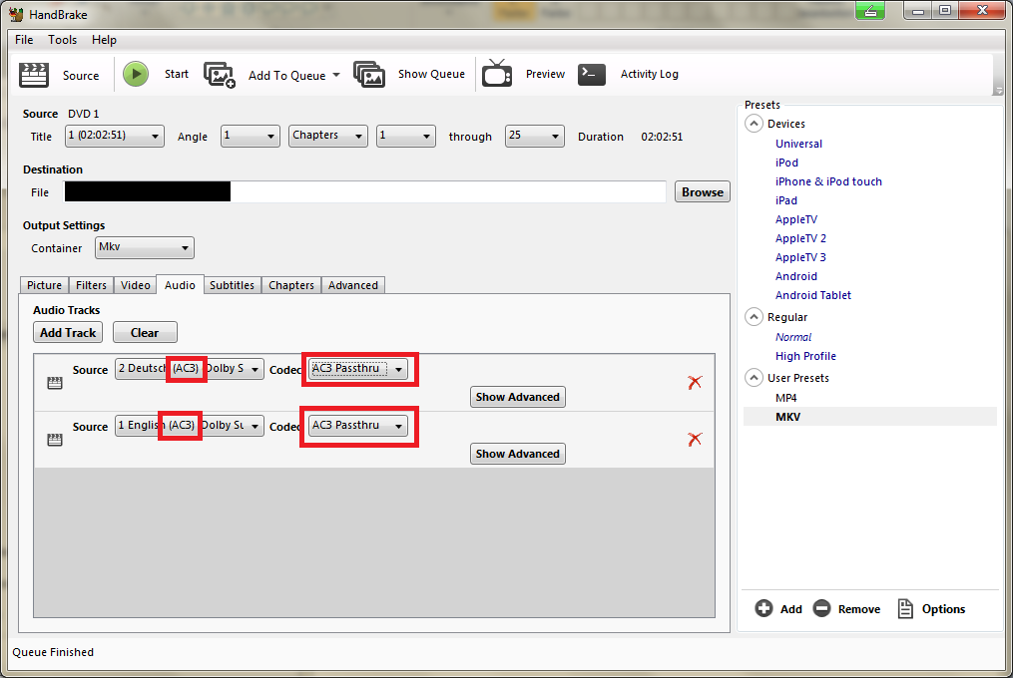Viewport: 1013px width, 678px height.
Task: Click the Show Queue icon
Action: [369, 74]
